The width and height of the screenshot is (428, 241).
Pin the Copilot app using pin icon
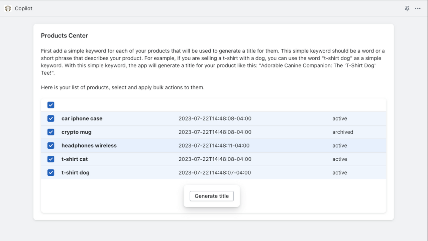click(407, 8)
